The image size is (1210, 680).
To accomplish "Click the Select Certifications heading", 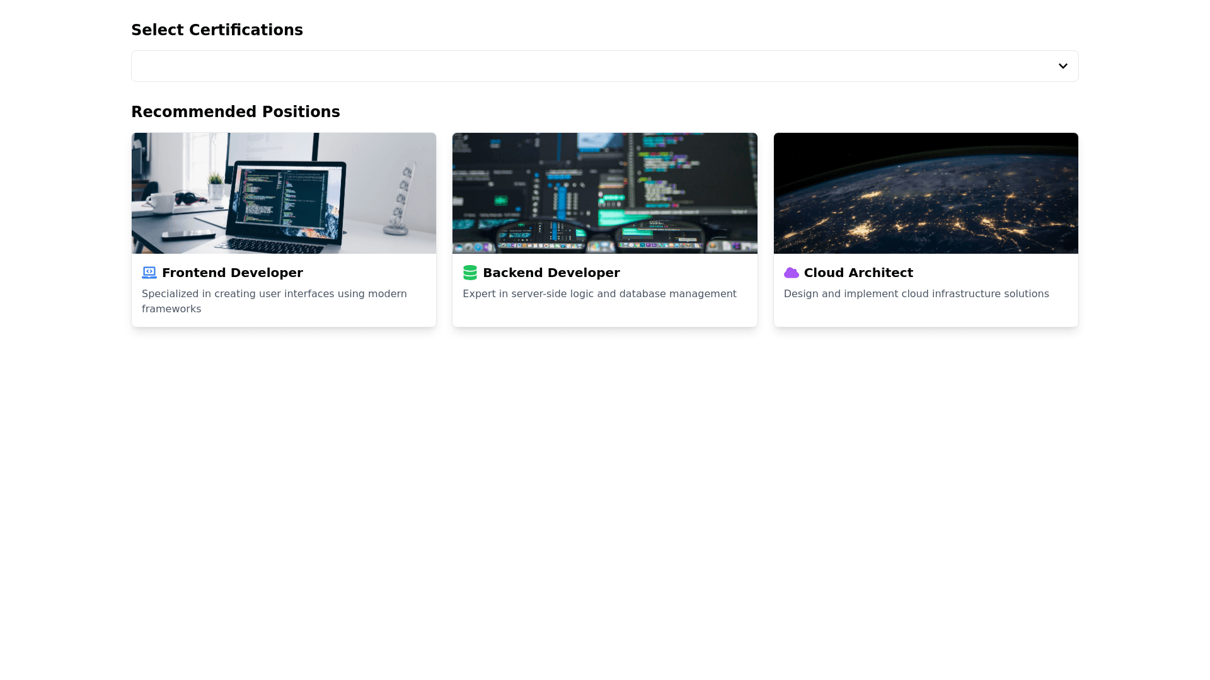I will pos(217,30).
